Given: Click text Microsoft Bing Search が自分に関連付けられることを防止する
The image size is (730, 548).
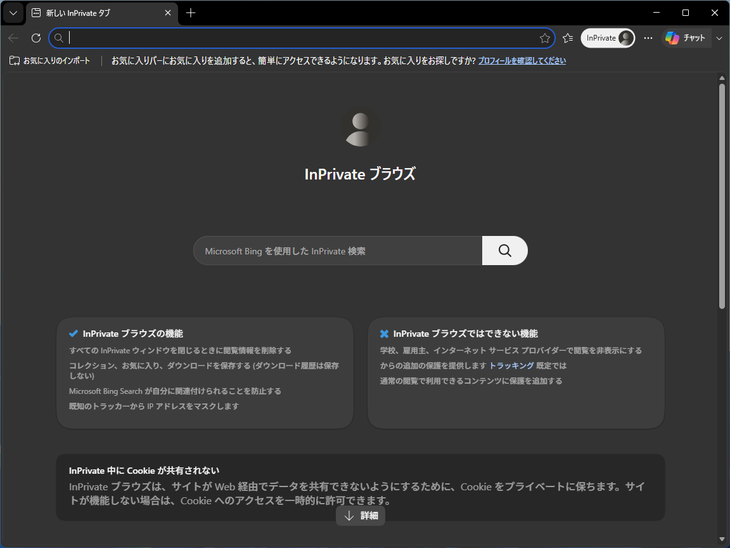Looking at the screenshot, I should [175, 391].
